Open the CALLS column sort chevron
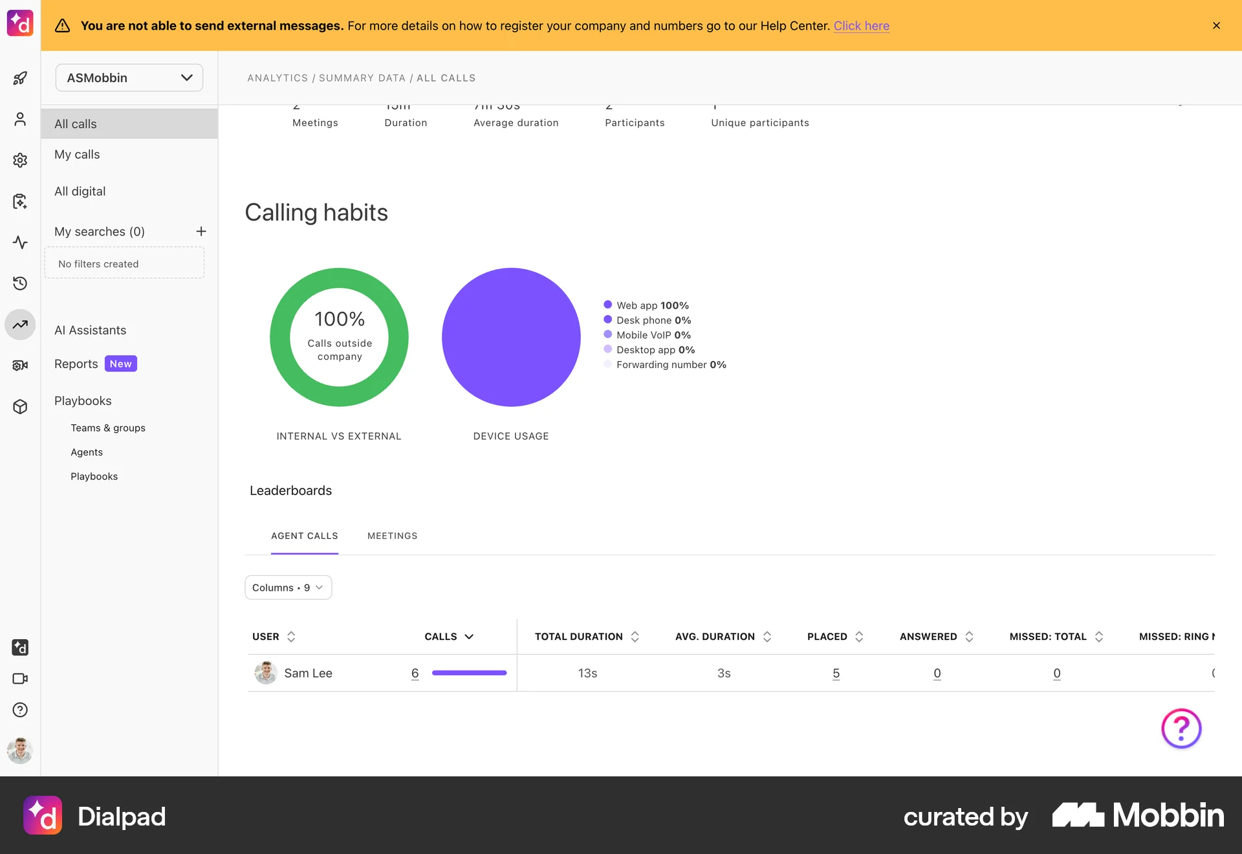 point(470,637)
